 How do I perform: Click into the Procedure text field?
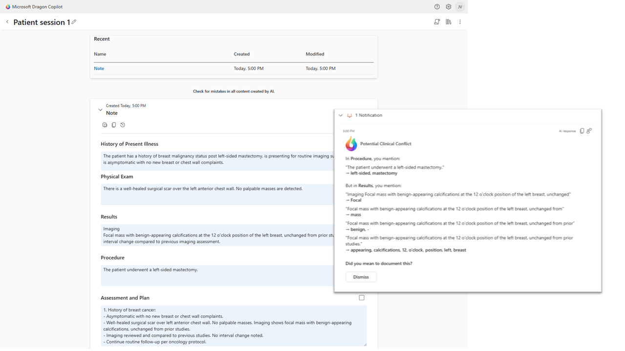(217, 275)
